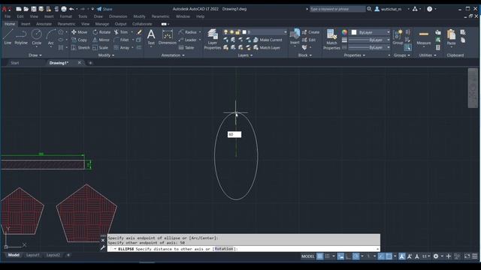
Task: Click the white ByLayer color swatch
Action: coord(354,32)
